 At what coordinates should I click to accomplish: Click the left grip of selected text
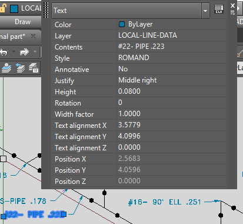tap(3, 216)
